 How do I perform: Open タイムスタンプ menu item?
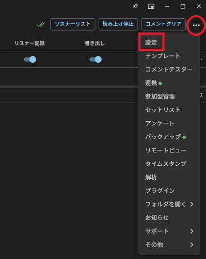pyautogui.click(x=169, y=164)
